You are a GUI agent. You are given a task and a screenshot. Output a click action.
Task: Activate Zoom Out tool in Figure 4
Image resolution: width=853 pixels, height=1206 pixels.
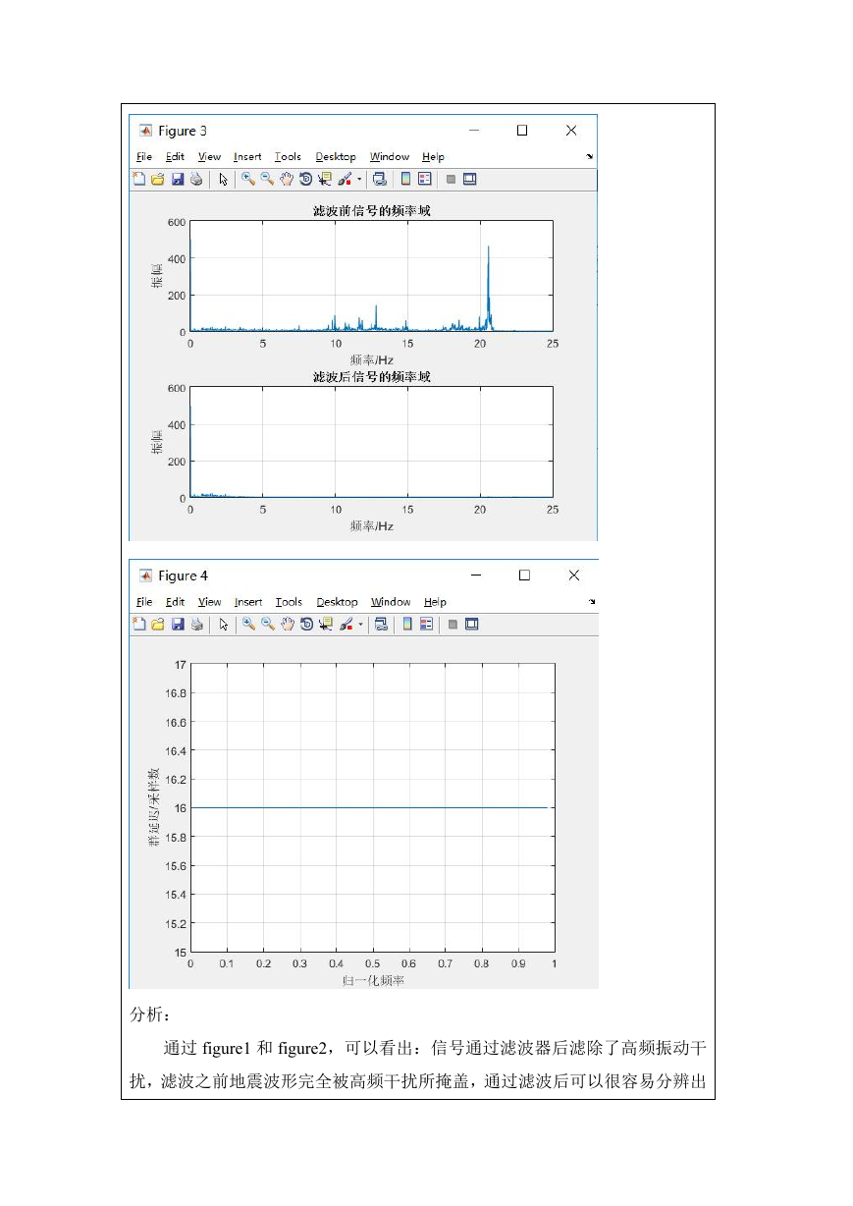(268, 624)
